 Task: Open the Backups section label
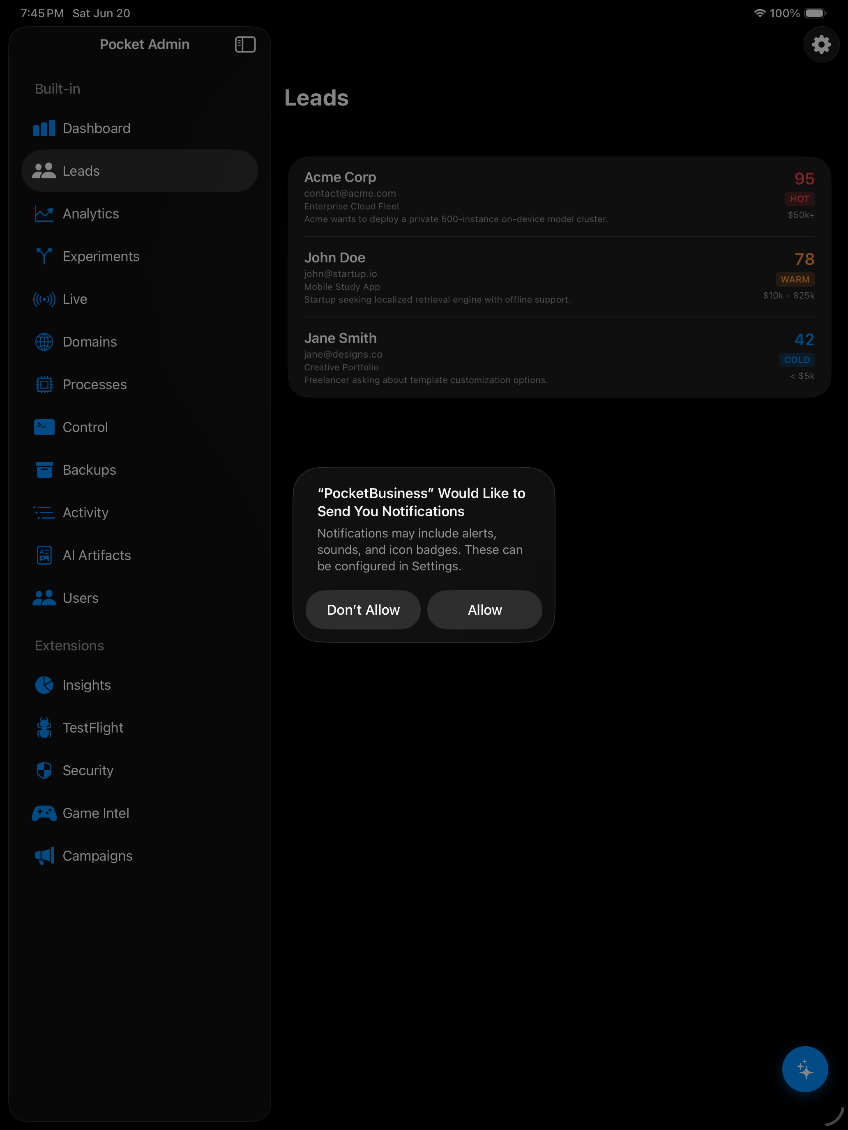tap(90, 470)
